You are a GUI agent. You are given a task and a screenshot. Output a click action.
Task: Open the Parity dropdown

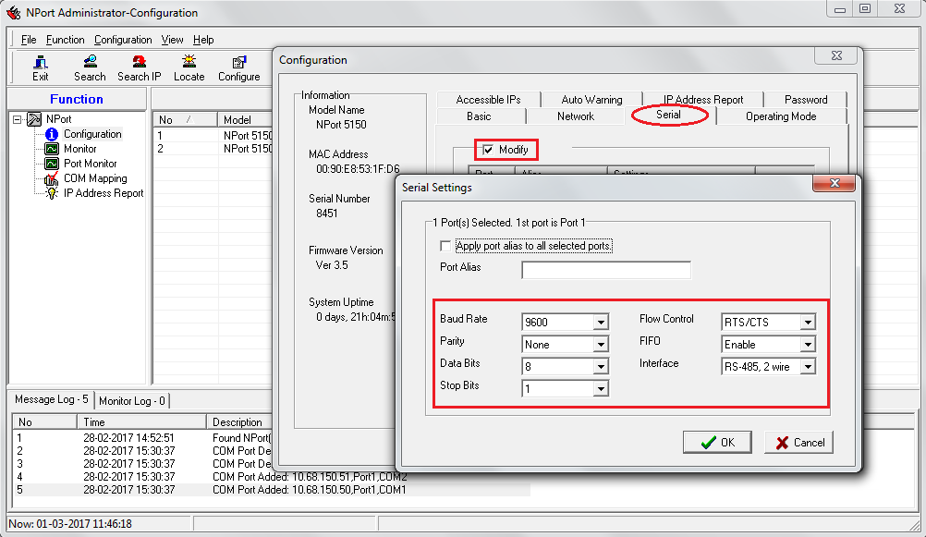(x=601, y=345)
